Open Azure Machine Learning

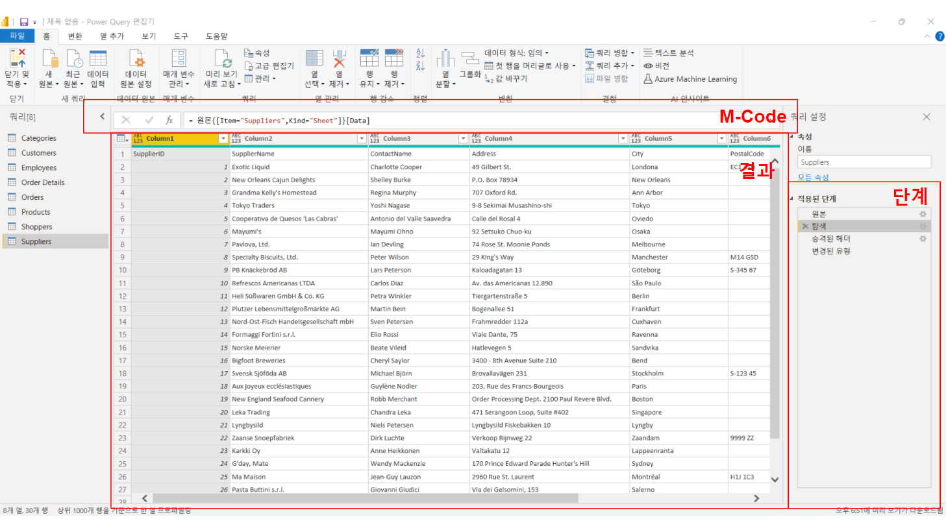(x=690, y=78)
